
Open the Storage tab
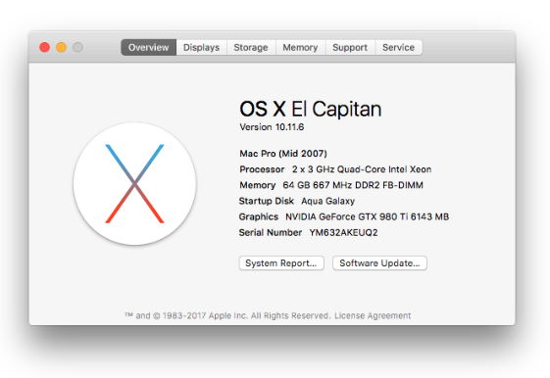click(251, 47)
